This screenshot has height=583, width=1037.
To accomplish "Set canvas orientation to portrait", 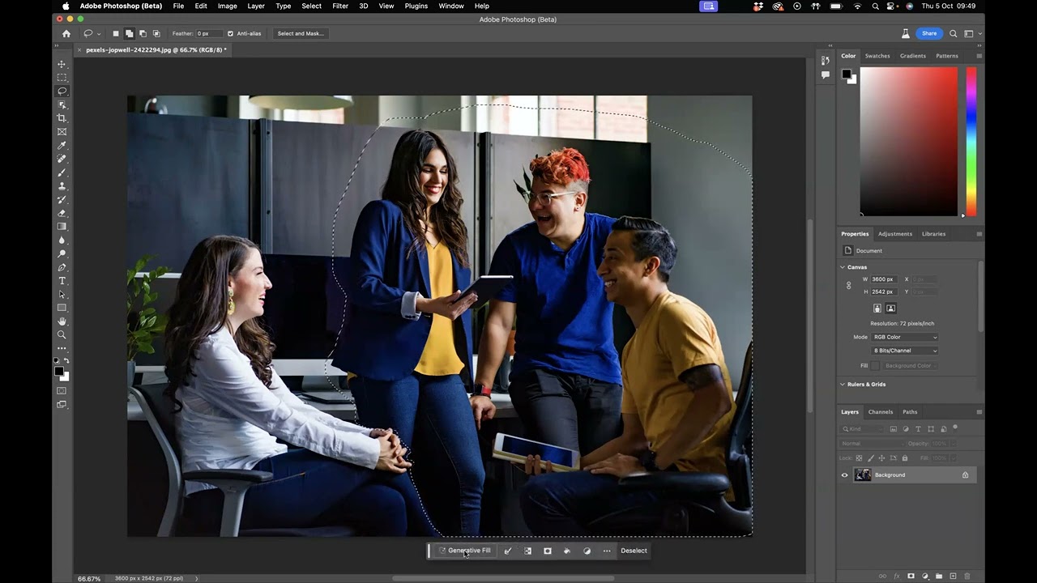I will pos(877,309).
